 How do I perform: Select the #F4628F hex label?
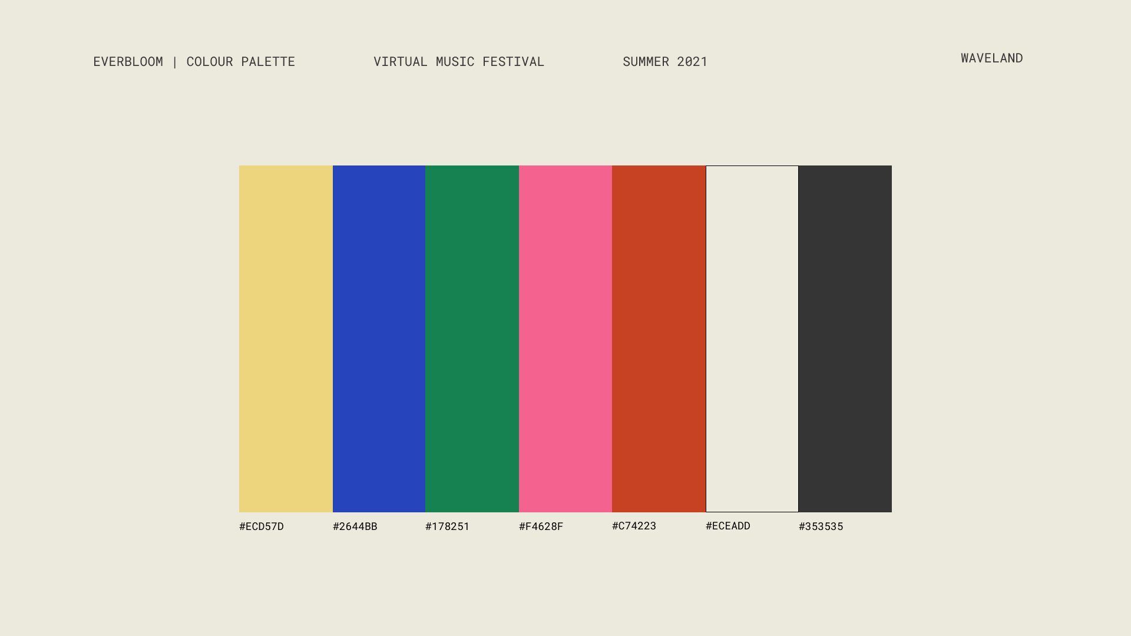click(540, 526)
